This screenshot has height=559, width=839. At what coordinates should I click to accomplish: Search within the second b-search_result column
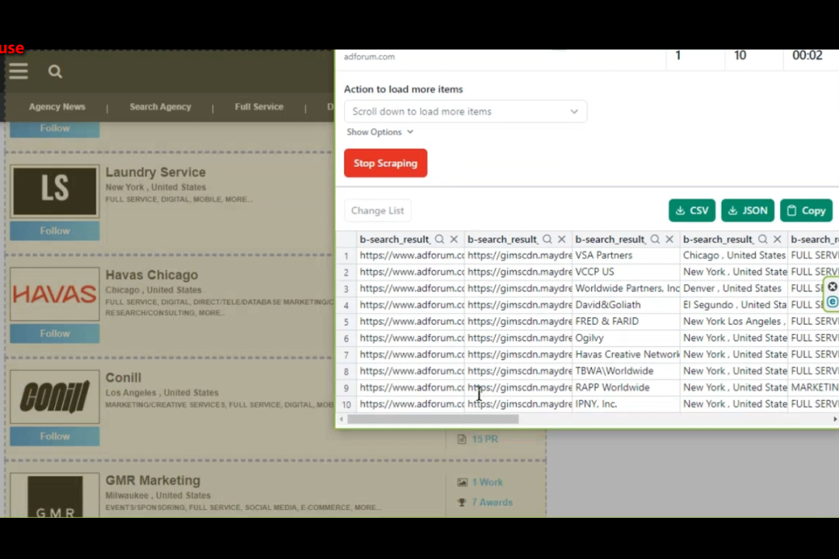(x=547, y=239)
